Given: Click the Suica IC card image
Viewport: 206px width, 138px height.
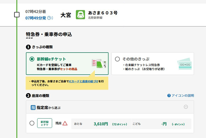Looking at the screenshot, I should 99,64.
